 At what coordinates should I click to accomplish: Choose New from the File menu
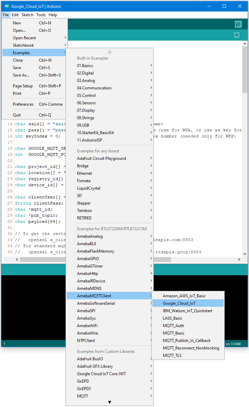[34, 23]
